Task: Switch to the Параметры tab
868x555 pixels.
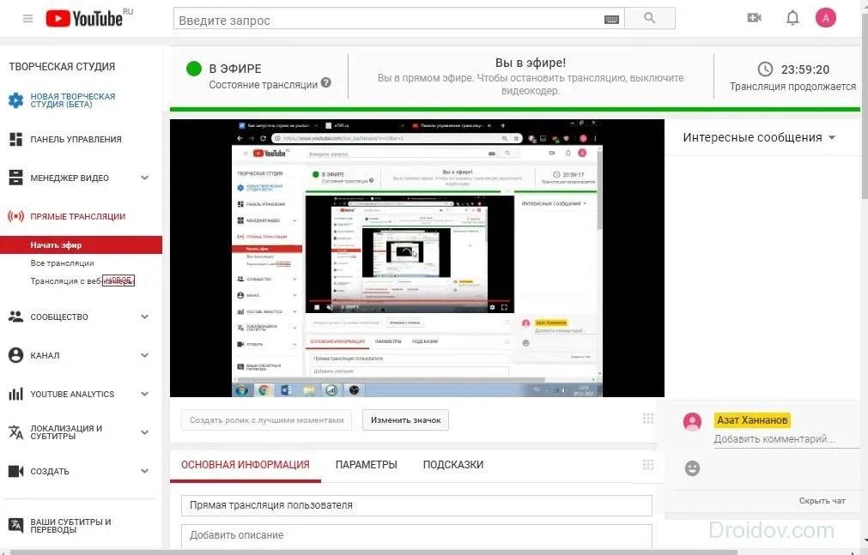Action: [x=366, y=465]
